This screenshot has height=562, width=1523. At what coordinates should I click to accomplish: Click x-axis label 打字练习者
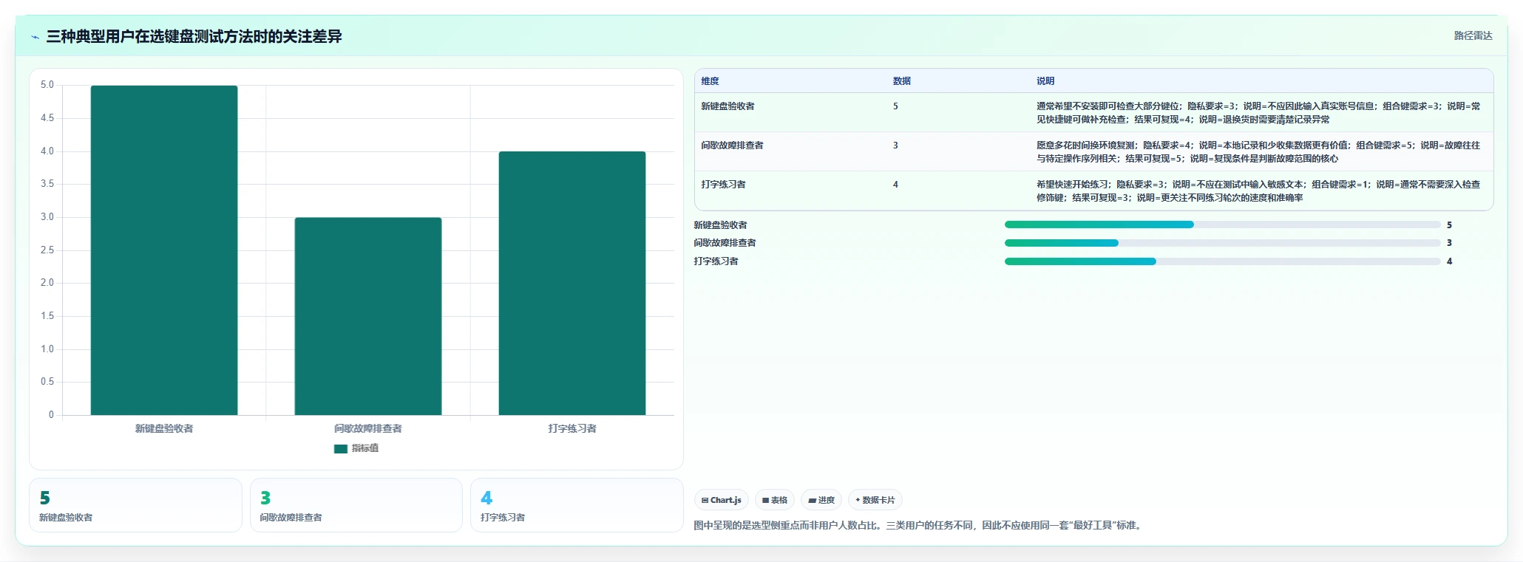[x=572, y=428]
